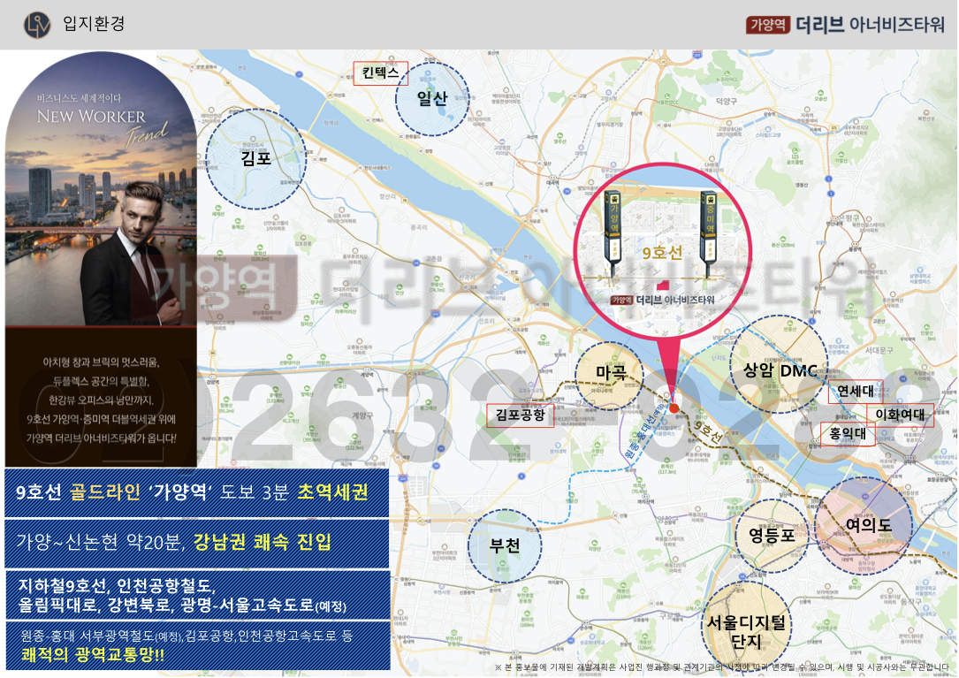This screenshot has width=959, height=678.
Task: Click the orange 9호선 label inside the circle inset
Action: coord(662,253)
